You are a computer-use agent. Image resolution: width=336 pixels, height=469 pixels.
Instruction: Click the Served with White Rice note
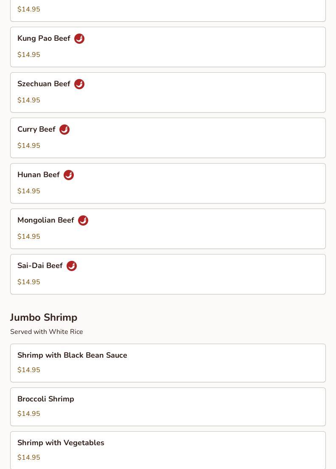pos(47,332)
